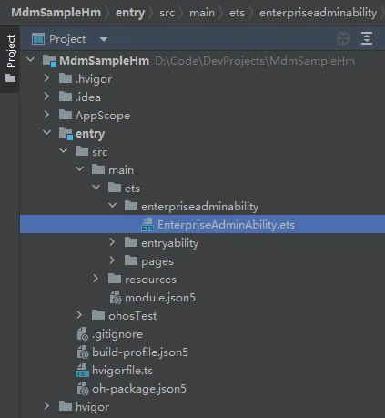Expand the AppScope folder chevron
385x418 pixels.
(46, 115)
